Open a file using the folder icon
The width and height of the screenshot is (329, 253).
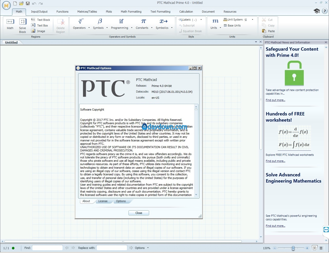[x=21, y=4]
